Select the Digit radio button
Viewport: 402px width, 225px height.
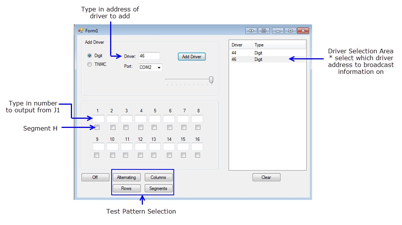tap(90, 56)
